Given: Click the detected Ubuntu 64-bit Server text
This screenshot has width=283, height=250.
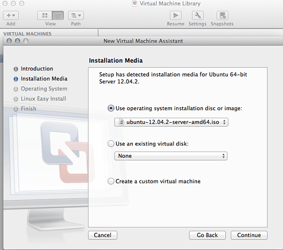Looking at the screenshot, I should pyautogui.click(x=173, y=78).
